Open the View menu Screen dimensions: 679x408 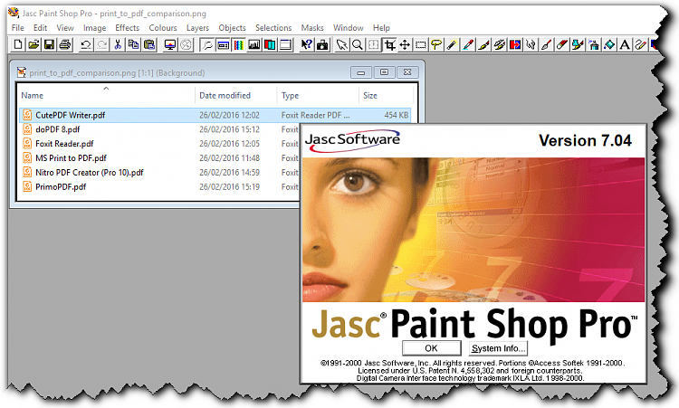tap(65, 28)
